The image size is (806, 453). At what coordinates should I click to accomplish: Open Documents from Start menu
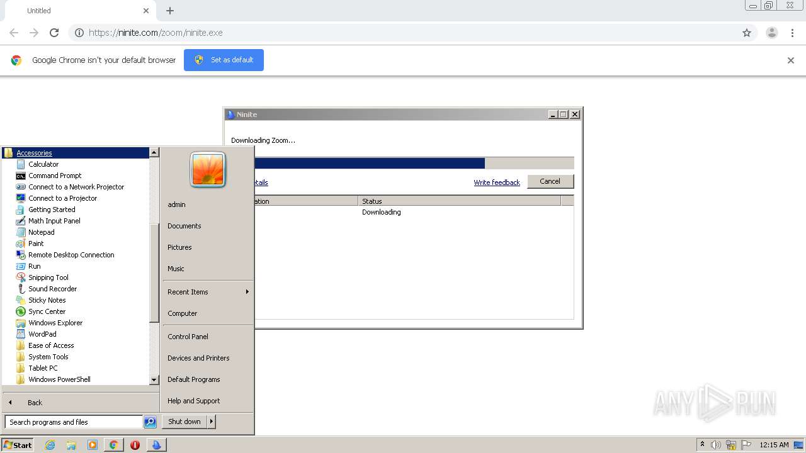tap(184, 226)
